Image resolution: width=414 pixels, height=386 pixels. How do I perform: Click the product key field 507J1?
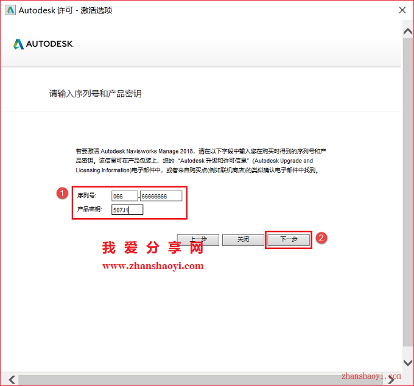(x=127, y=209)
